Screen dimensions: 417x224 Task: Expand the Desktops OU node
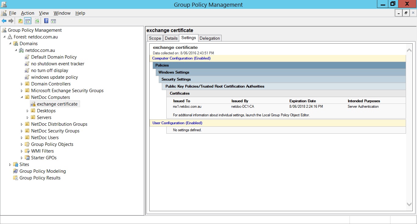27,111
